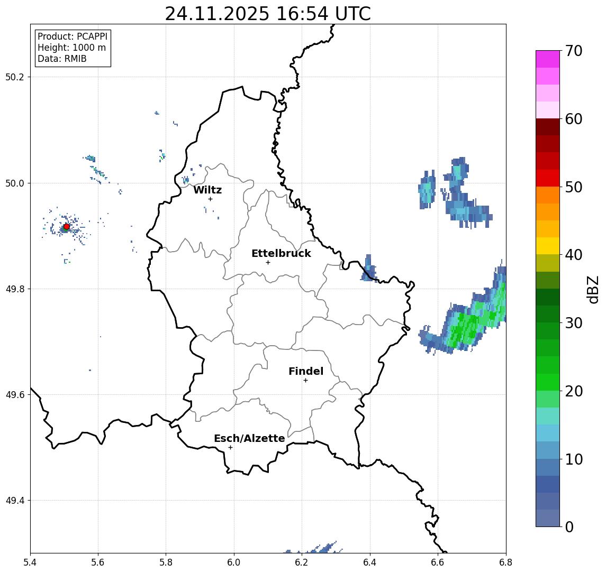Click the 49.4 latitude axis label
Image resolution: width=606 pixels, height=573 pixels.
[x=15, y=501]
